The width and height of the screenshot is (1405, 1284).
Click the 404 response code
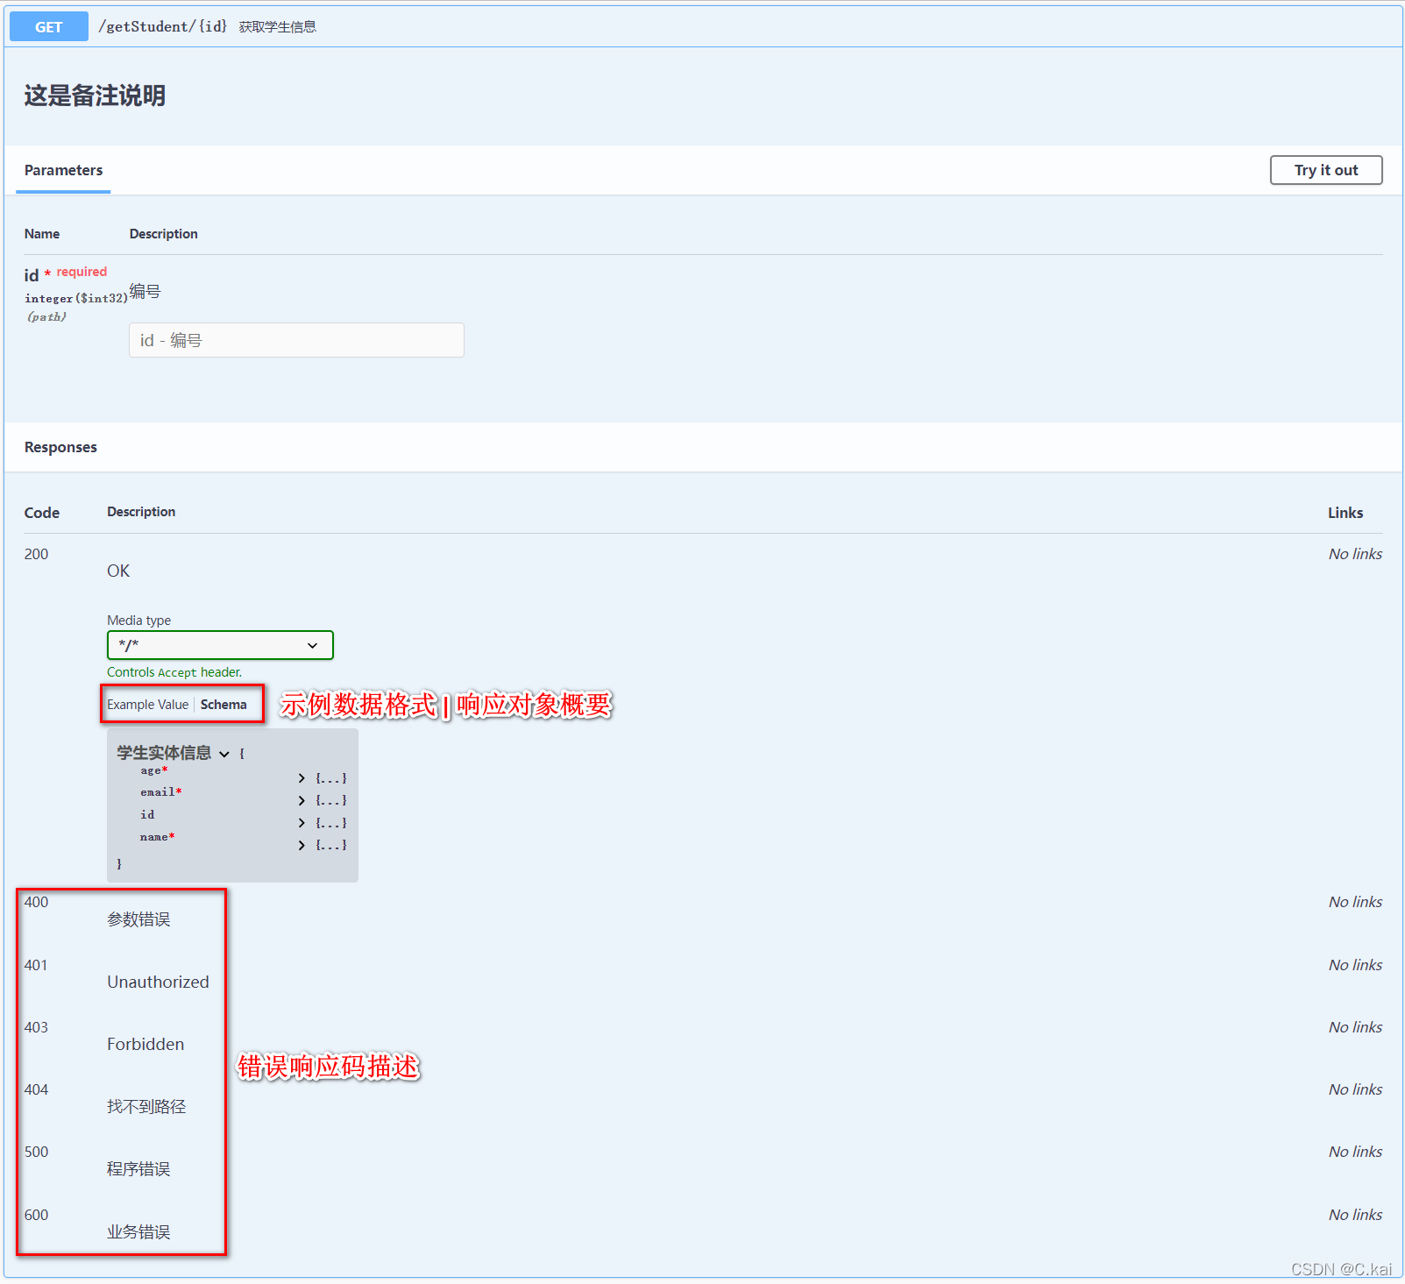pyautogui.click(x=36, y=1089)
